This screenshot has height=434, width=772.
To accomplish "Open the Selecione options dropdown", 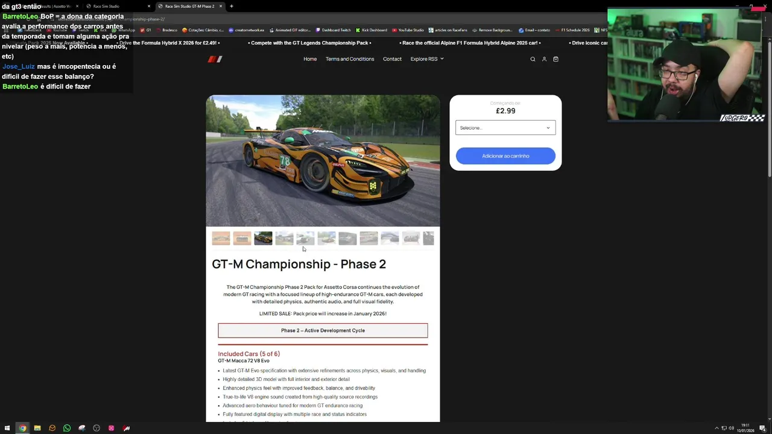I will (505, 128).
